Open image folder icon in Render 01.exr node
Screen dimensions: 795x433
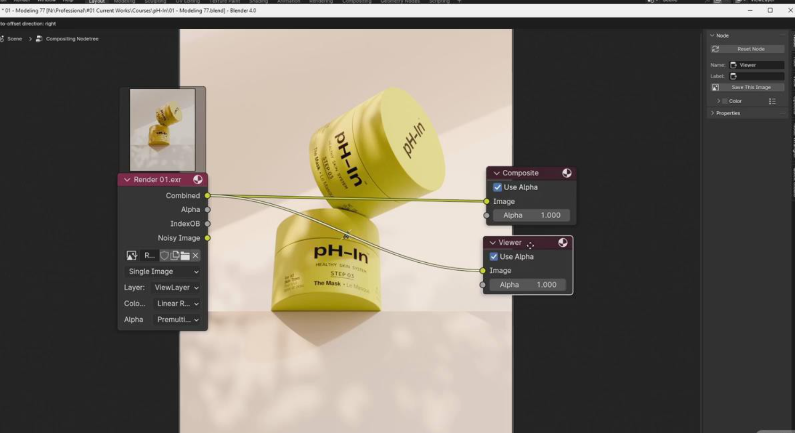coord(185,256)
